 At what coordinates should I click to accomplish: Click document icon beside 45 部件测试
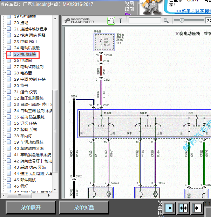coord(9,180)
